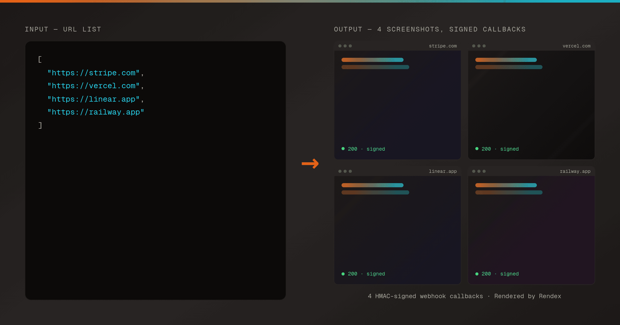
Task: Click the "stripe.com" title in the card header
Action: click(x=443, y=46)
